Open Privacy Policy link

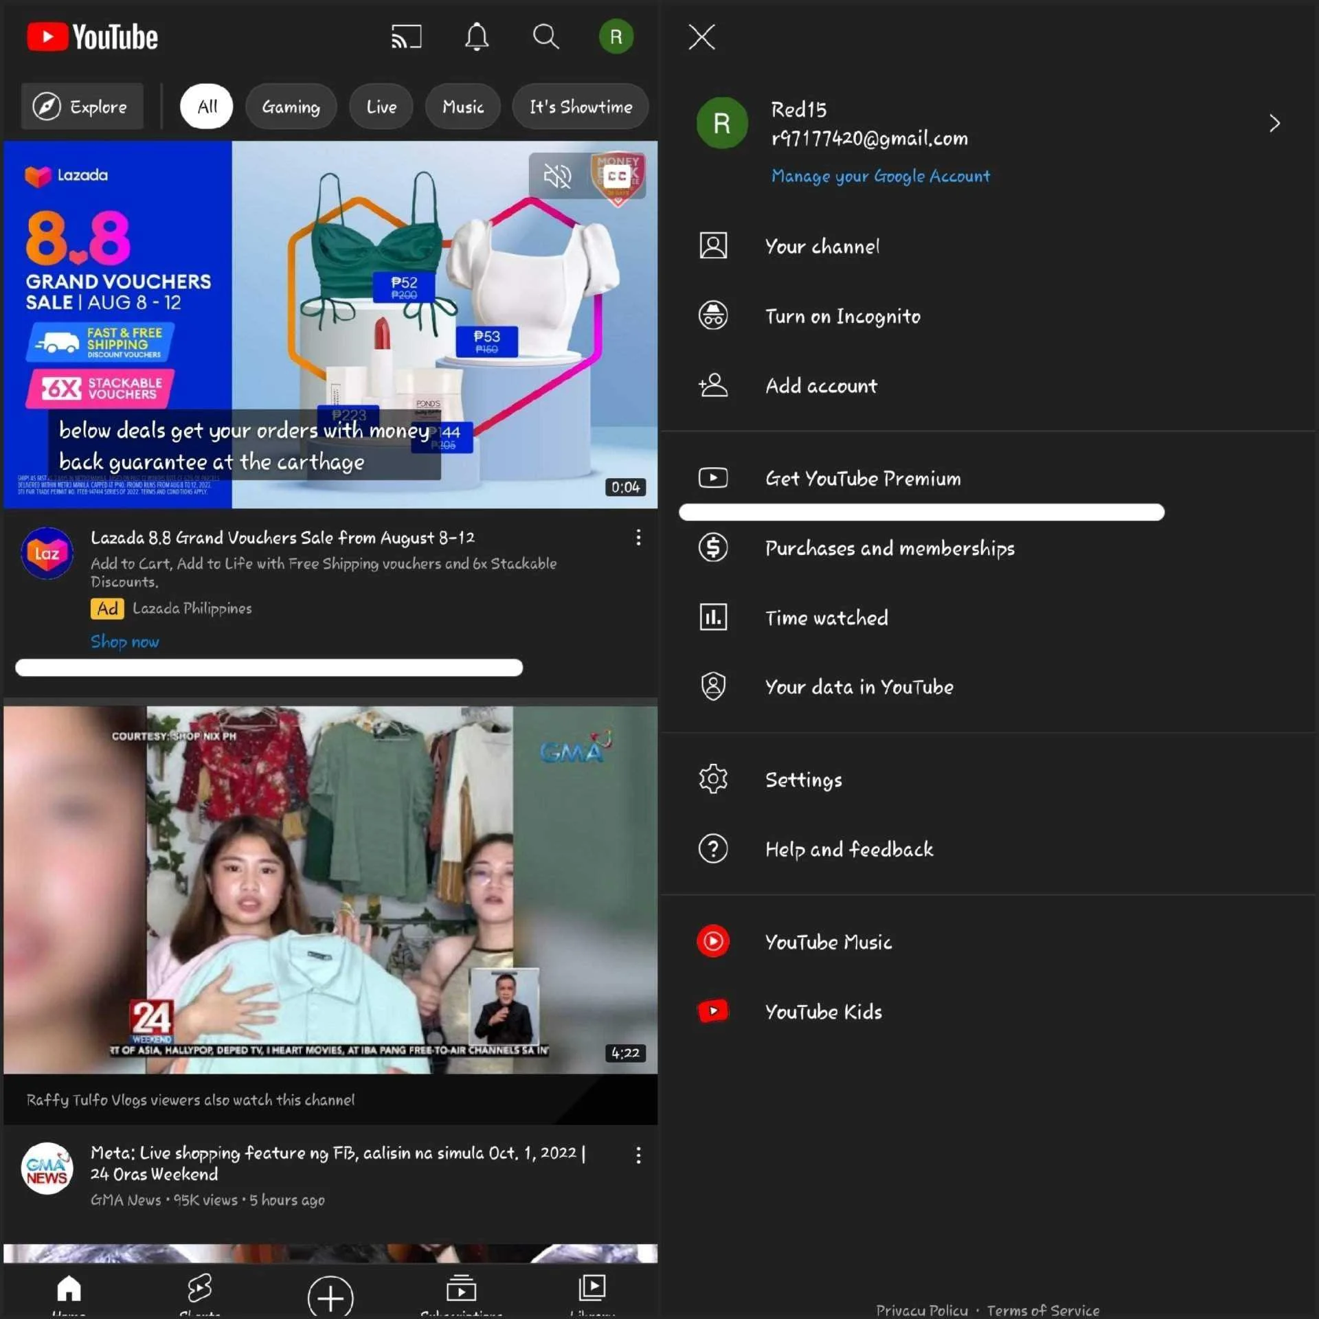click(x=922, y=1310)
